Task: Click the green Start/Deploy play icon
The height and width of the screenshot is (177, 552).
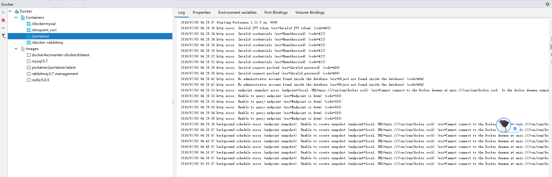Action: pyautogui.click(x=3, y=12)
